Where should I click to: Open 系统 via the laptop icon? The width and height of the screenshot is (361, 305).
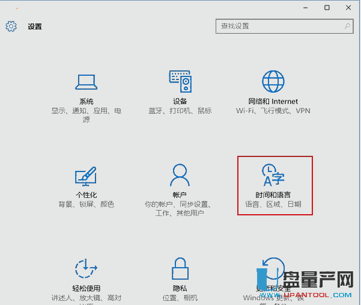(x=86, y=81)
